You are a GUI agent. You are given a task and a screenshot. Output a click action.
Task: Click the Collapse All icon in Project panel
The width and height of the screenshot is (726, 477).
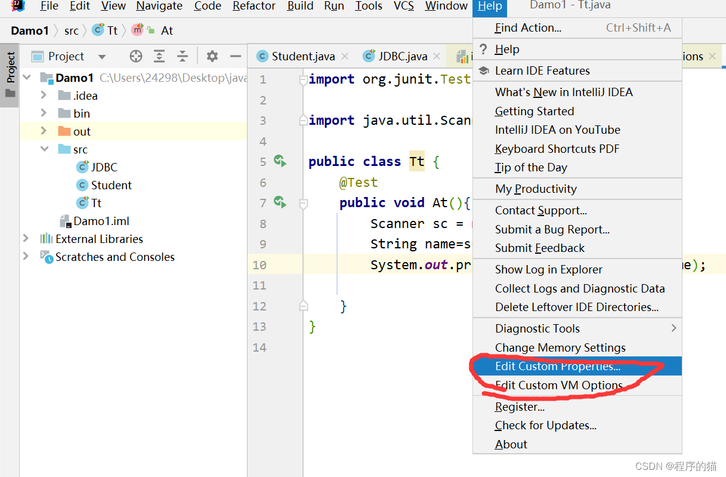pyautogui.click(x=183, y=56)
